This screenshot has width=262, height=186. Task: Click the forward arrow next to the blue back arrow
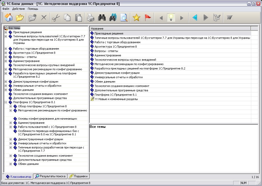click(x=206, y=17)
